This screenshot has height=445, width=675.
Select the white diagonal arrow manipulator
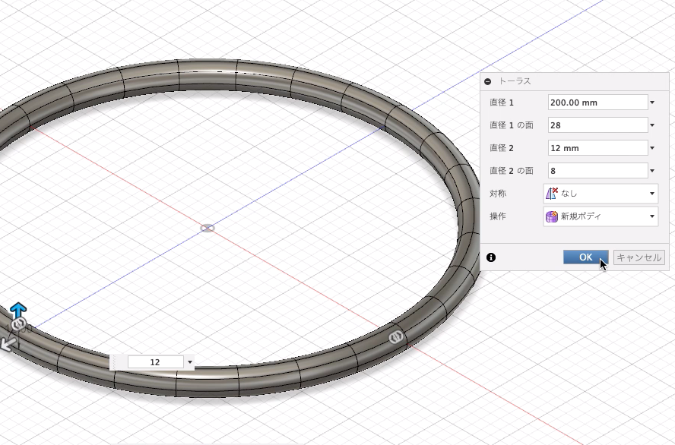(8, 343)
